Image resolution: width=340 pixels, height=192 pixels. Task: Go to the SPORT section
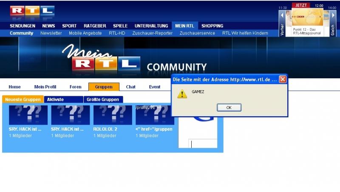click(69, 26)
